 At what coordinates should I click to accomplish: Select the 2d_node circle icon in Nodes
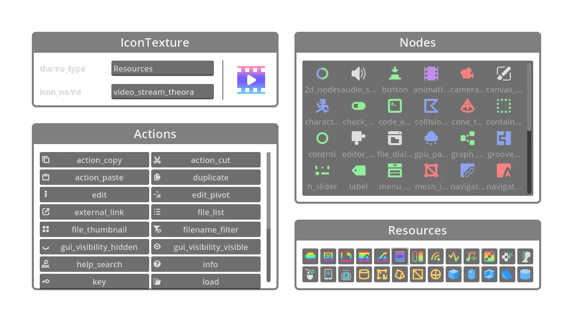point(322,74)
